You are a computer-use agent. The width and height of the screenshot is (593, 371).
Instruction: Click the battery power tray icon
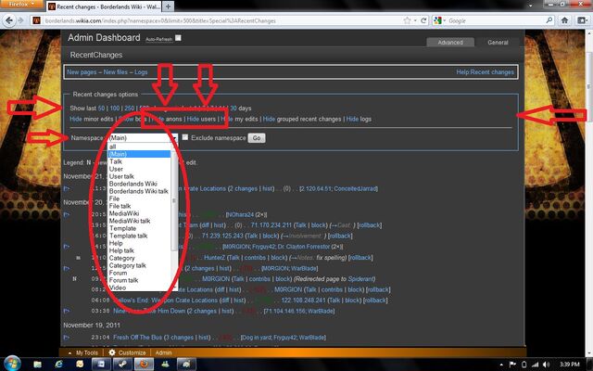point(524,365)
